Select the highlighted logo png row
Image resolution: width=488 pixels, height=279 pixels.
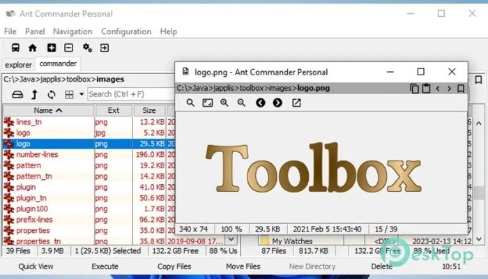coord(89,144)
